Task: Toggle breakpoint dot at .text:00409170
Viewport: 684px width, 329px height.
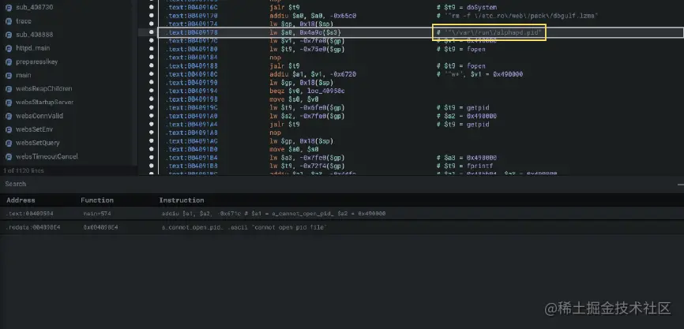Action: pos(152,16)
